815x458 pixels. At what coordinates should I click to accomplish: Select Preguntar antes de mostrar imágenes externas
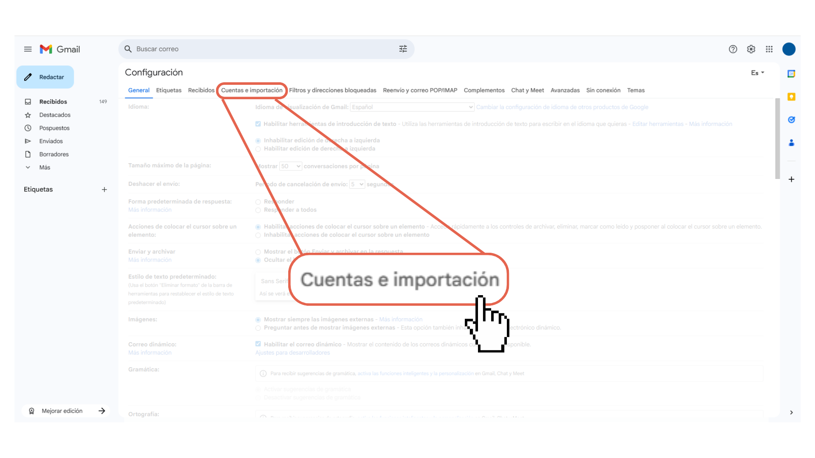coord(258,328)
